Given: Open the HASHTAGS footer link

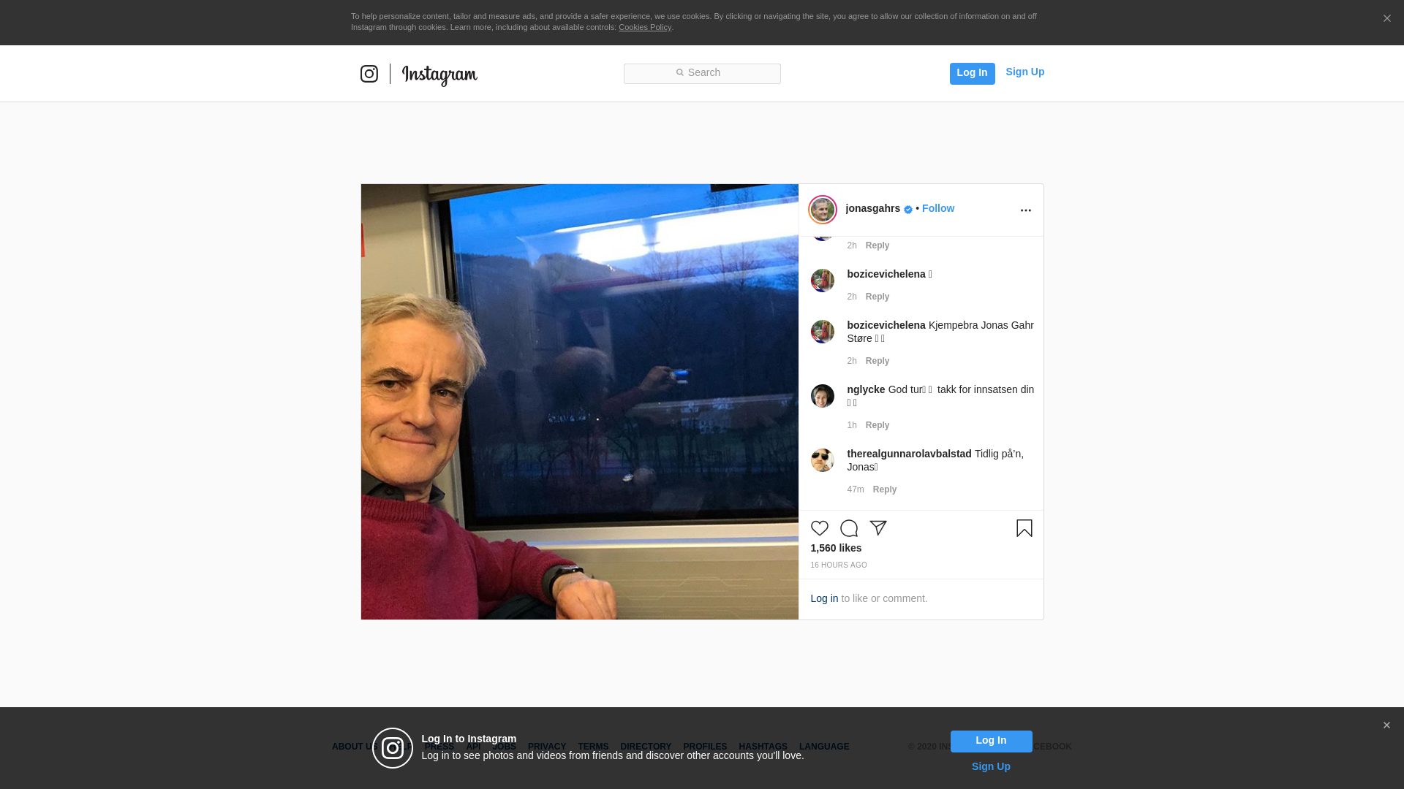Looking at the screenshot, I should point(763,747).
